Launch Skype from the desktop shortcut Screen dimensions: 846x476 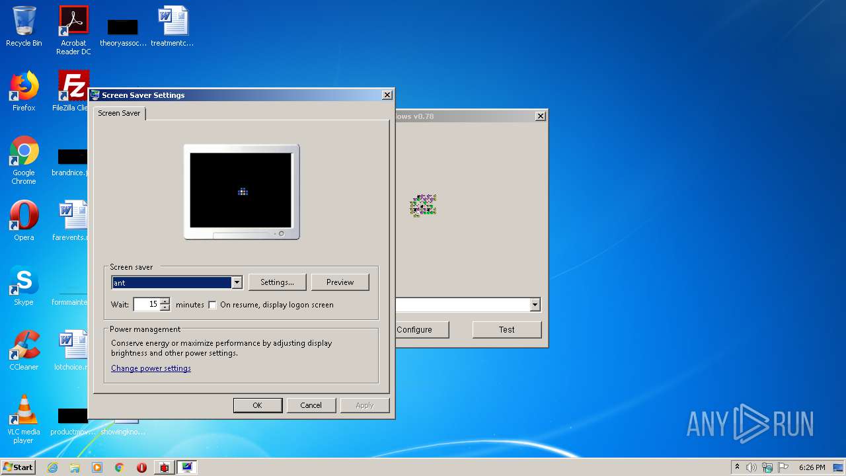point(24,286)
